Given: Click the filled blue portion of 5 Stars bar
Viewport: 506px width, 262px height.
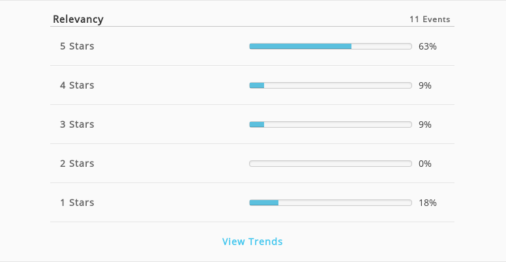Looking at the screenshot, I should [x=301, y=46].
